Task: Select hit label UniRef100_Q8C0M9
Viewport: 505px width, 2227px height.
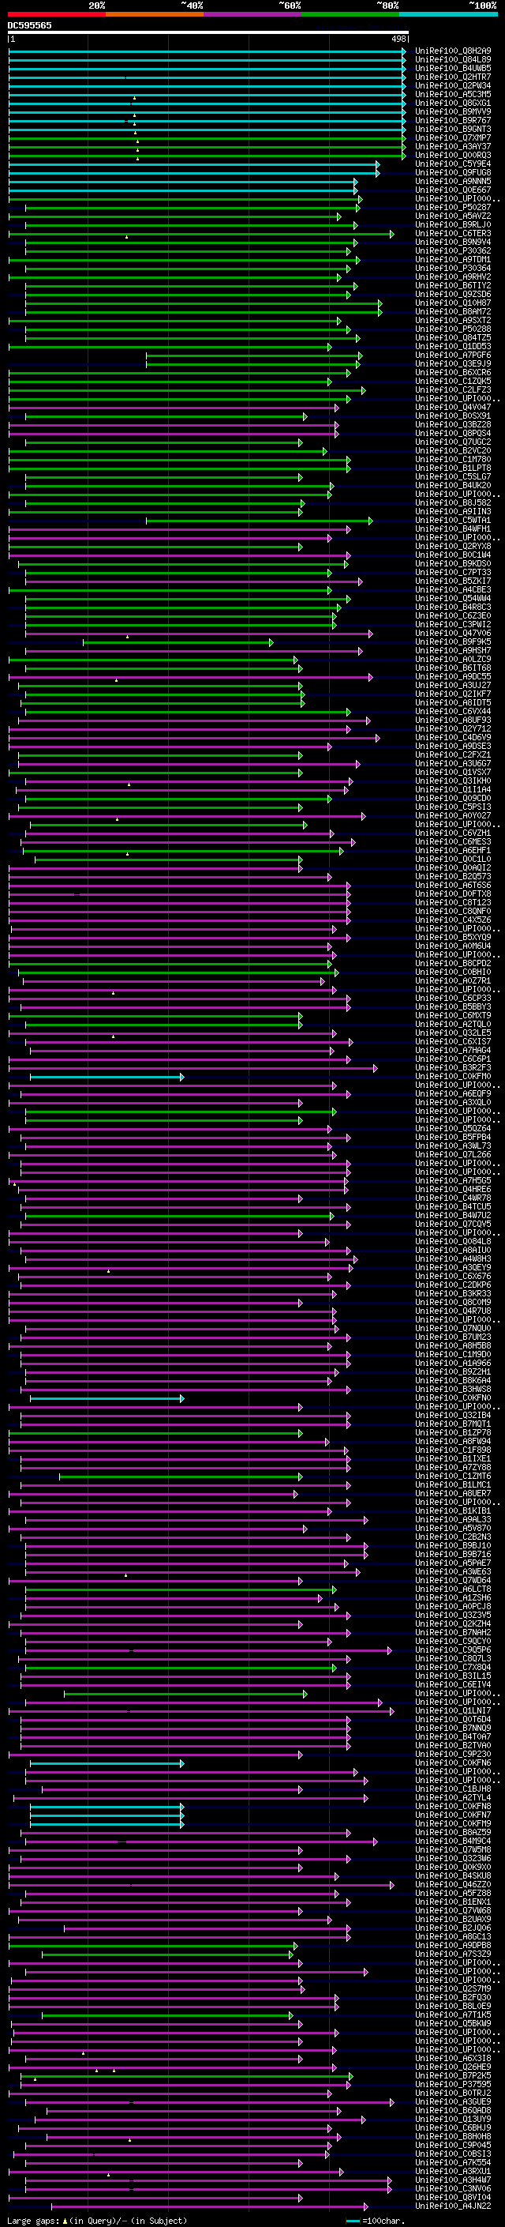Action: pyautogui.click(x=453, y=1303)
